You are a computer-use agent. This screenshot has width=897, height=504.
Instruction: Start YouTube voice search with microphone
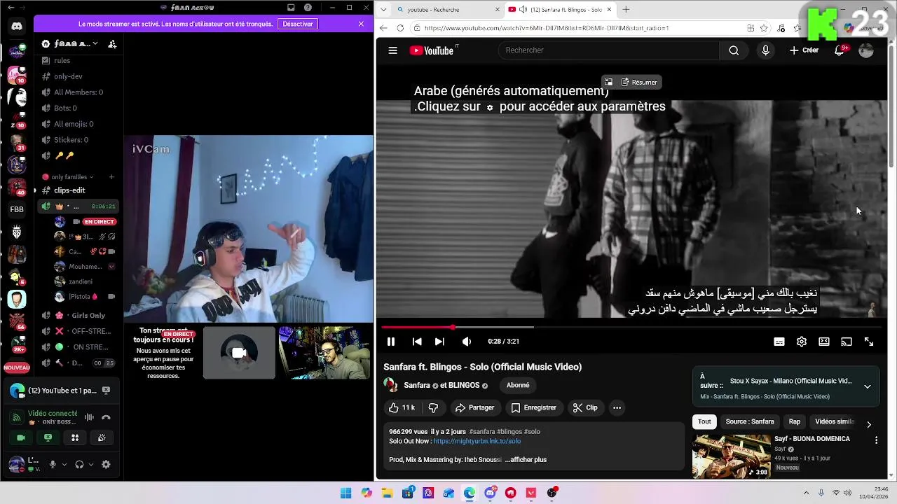[765, 50]
